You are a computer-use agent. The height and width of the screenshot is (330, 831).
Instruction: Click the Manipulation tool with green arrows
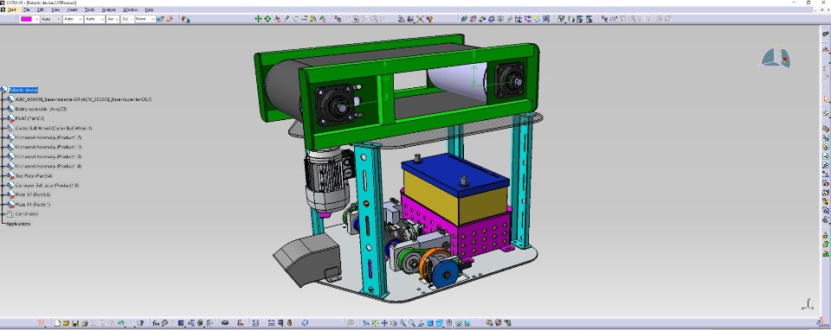click(258, 18)
